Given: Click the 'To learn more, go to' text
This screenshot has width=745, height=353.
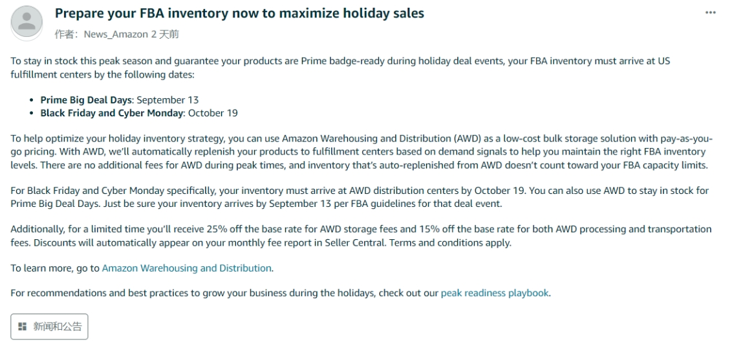Looking at the screenshot, I should pyautogui.click(x=55, y=268).
